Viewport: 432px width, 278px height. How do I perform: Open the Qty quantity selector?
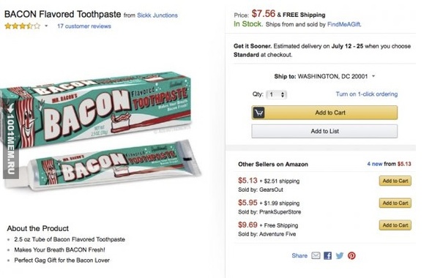276,94
